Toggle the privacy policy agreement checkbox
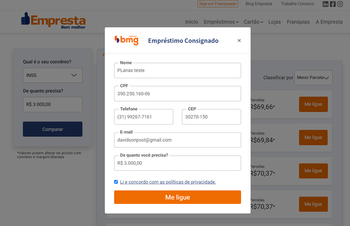Screen dimensions: 350x226 (116, 182)
